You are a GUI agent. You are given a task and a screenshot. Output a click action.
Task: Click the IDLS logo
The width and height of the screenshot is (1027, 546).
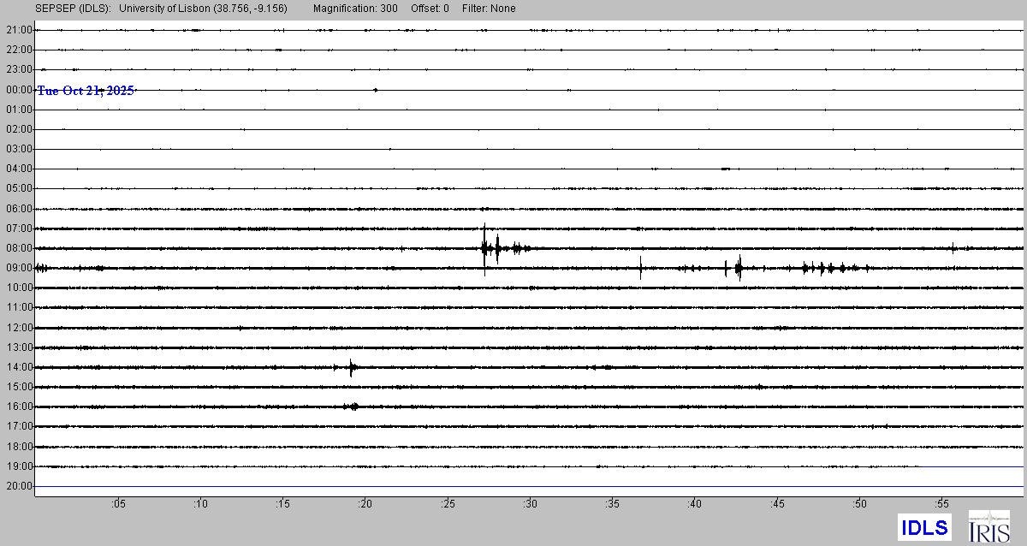[924, 527]
